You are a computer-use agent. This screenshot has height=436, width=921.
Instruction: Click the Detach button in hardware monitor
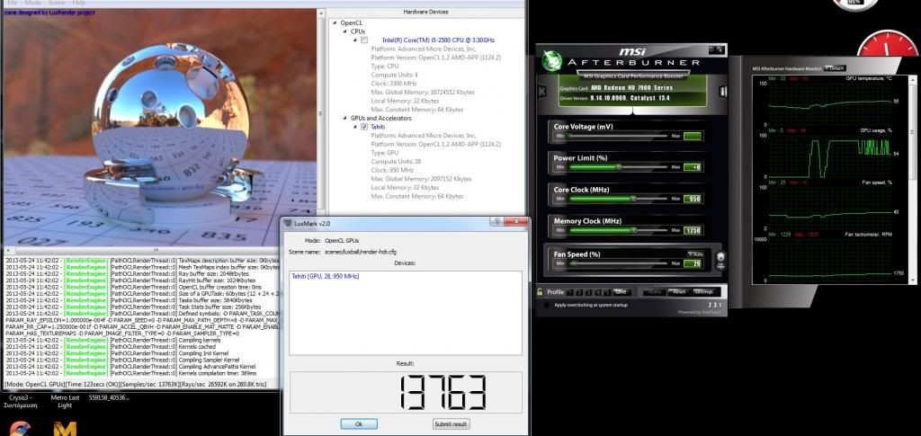point(834,68)
